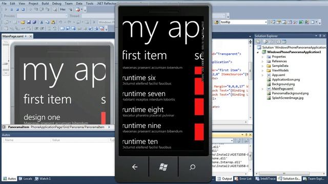Expand the References node
328x184 pixels.
263,61
